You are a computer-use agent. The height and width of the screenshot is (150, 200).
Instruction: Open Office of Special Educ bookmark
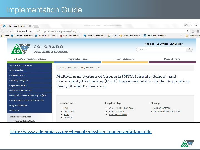[x=94, y=36]
